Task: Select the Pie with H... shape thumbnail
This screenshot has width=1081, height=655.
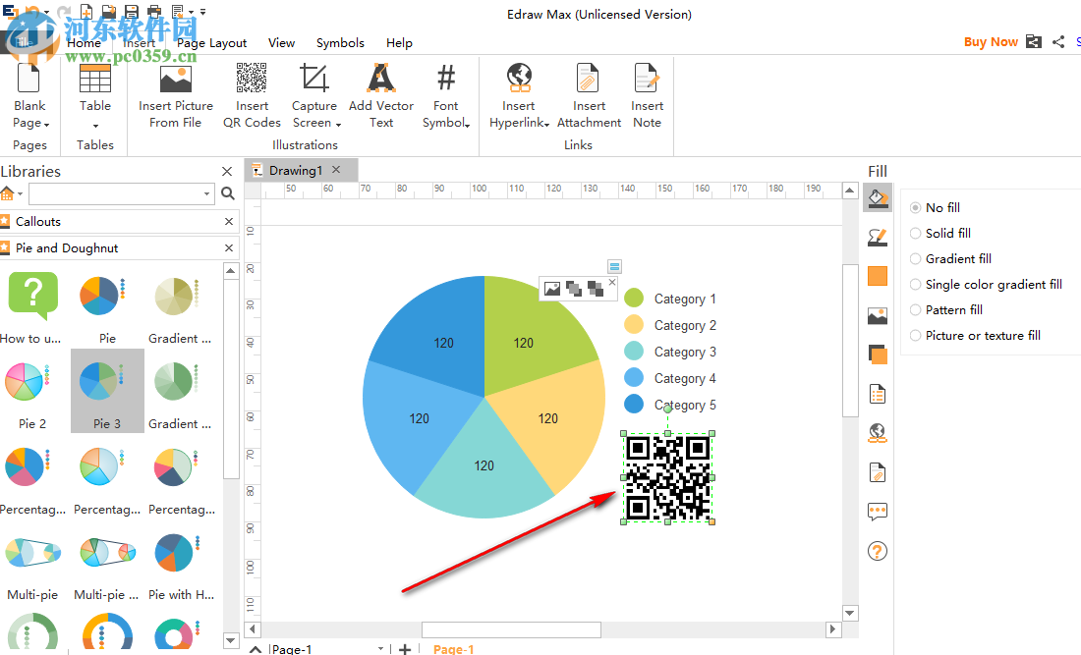Action: tap(182, 562)
